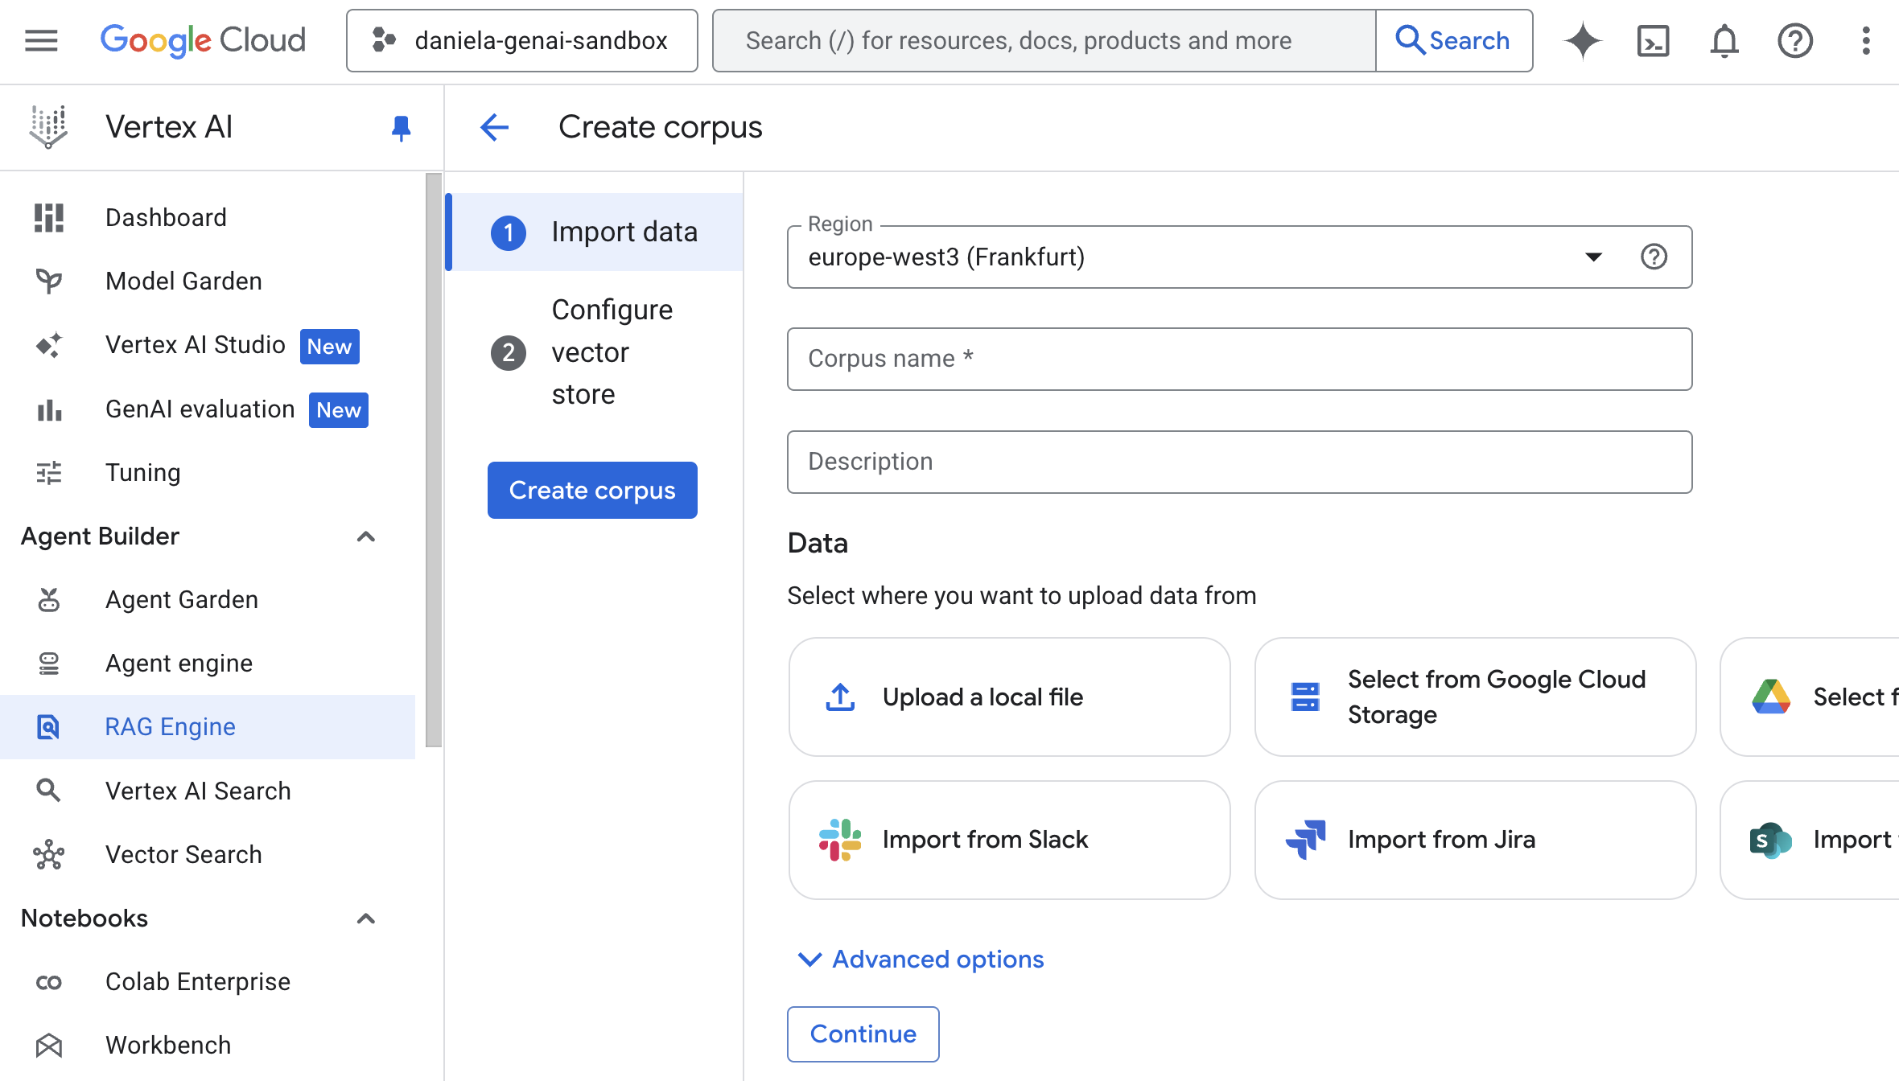
Task: Click the Vector Search node icon
Action: tap(49, 855)
